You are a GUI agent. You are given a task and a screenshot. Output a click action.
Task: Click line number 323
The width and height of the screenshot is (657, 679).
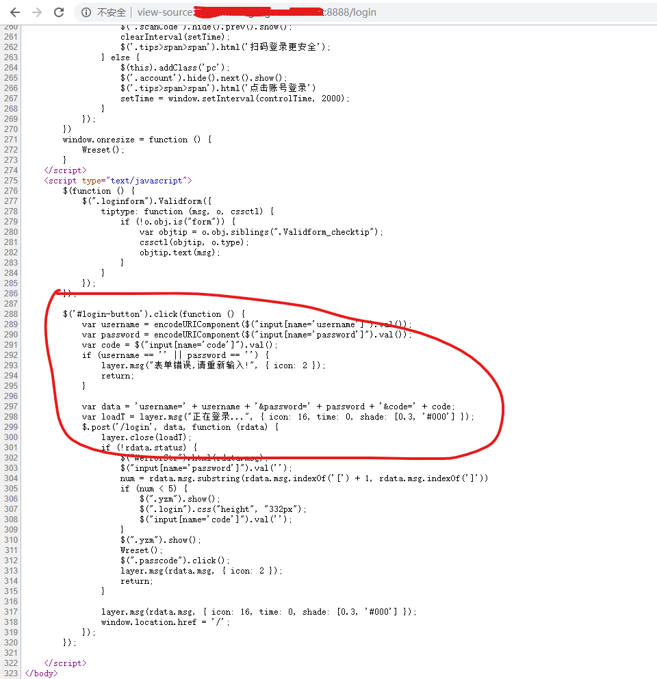11,674
